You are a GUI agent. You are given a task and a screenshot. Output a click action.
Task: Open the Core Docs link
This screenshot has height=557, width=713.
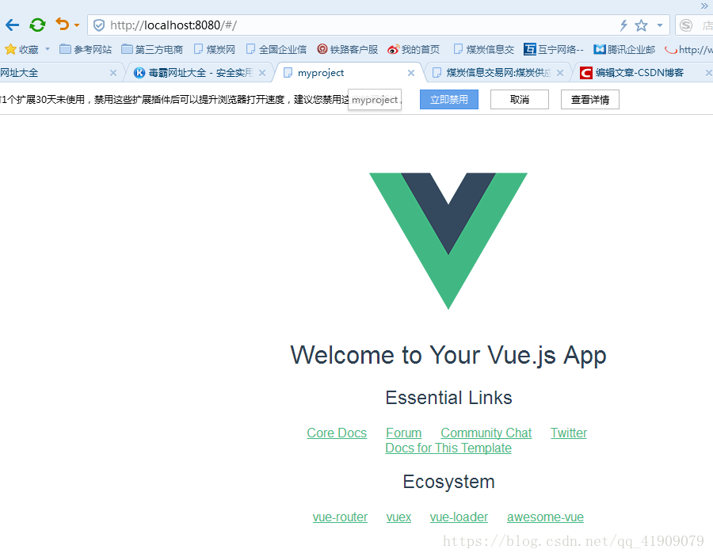point(337,433)
